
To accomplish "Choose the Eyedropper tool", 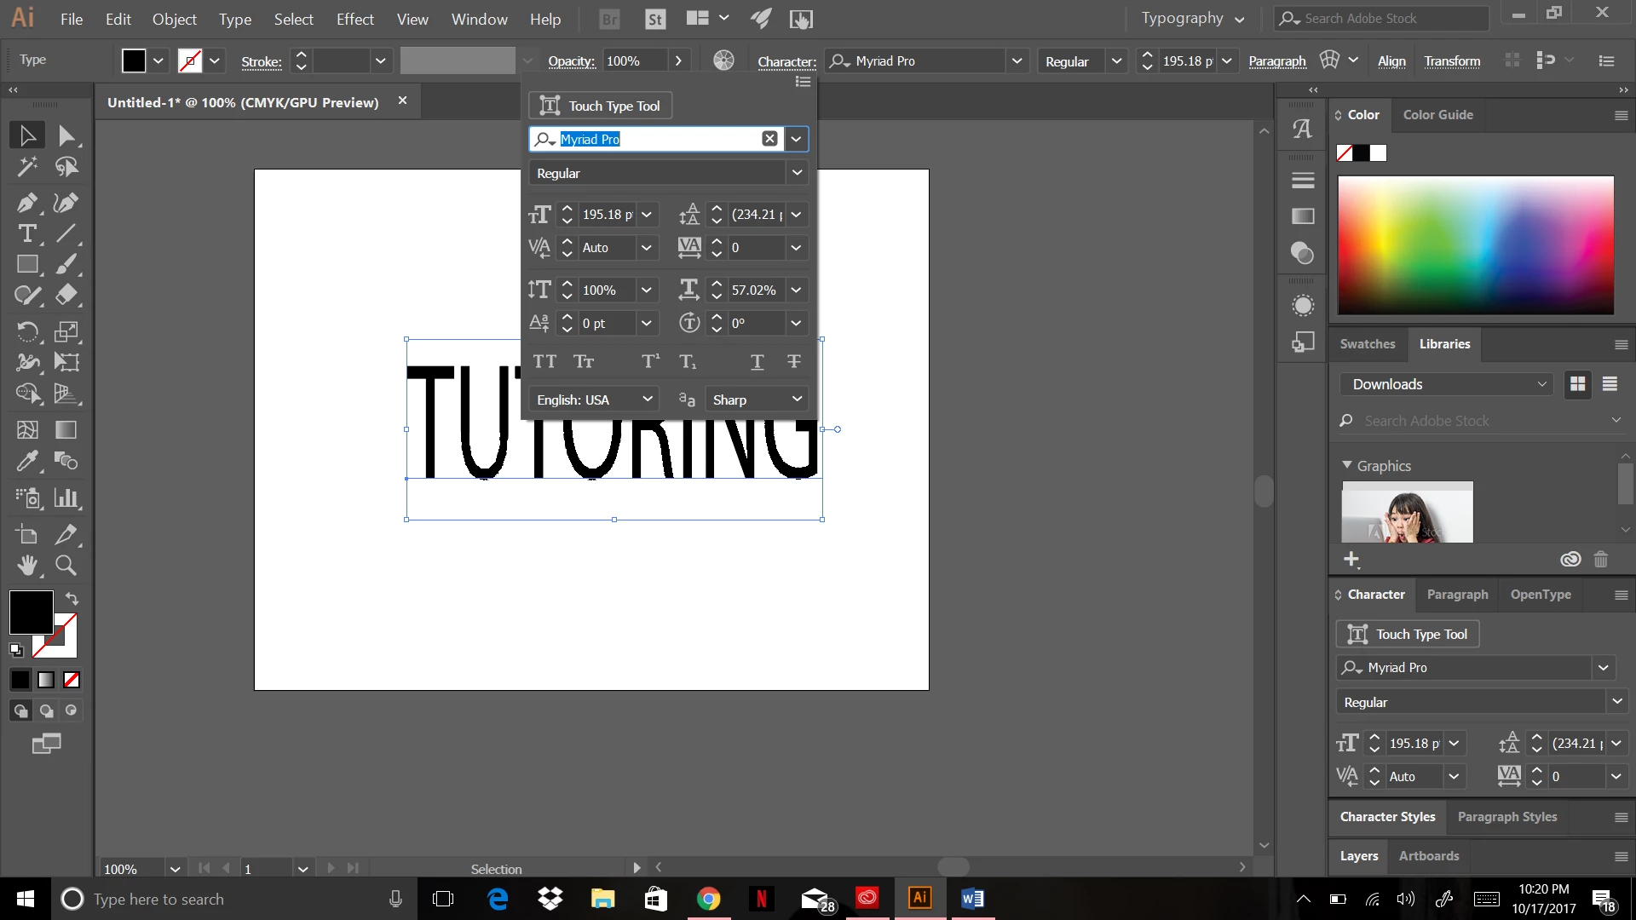I will coord(26,461).
